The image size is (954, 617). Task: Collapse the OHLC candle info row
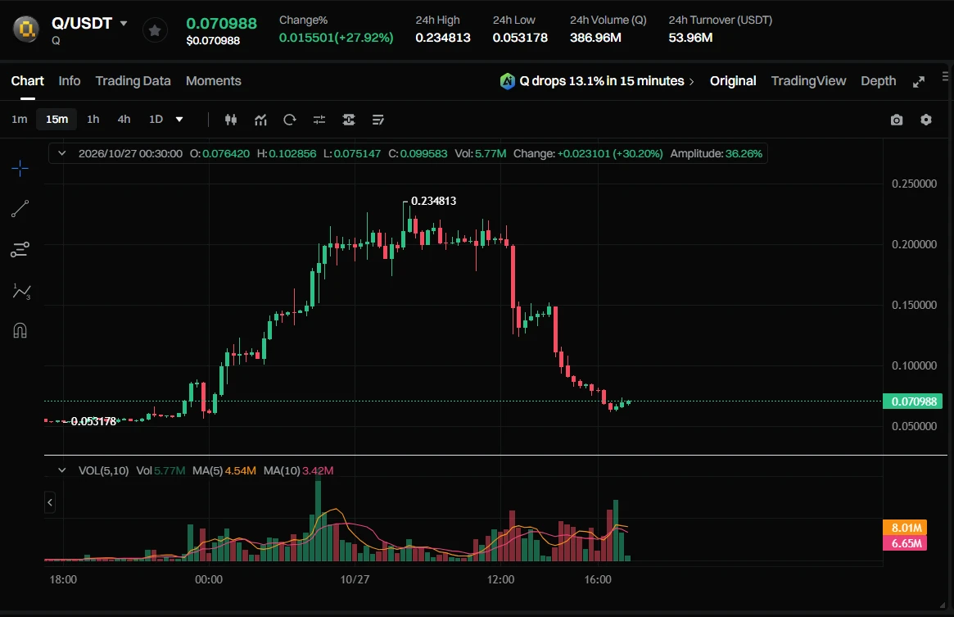61,153
